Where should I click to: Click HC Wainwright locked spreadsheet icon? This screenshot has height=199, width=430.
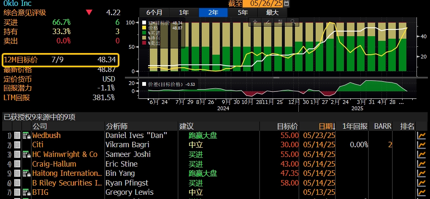pos(27,154)
